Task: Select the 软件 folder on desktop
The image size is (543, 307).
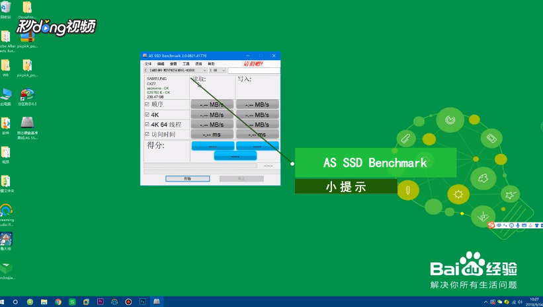Action: point(5,126)
